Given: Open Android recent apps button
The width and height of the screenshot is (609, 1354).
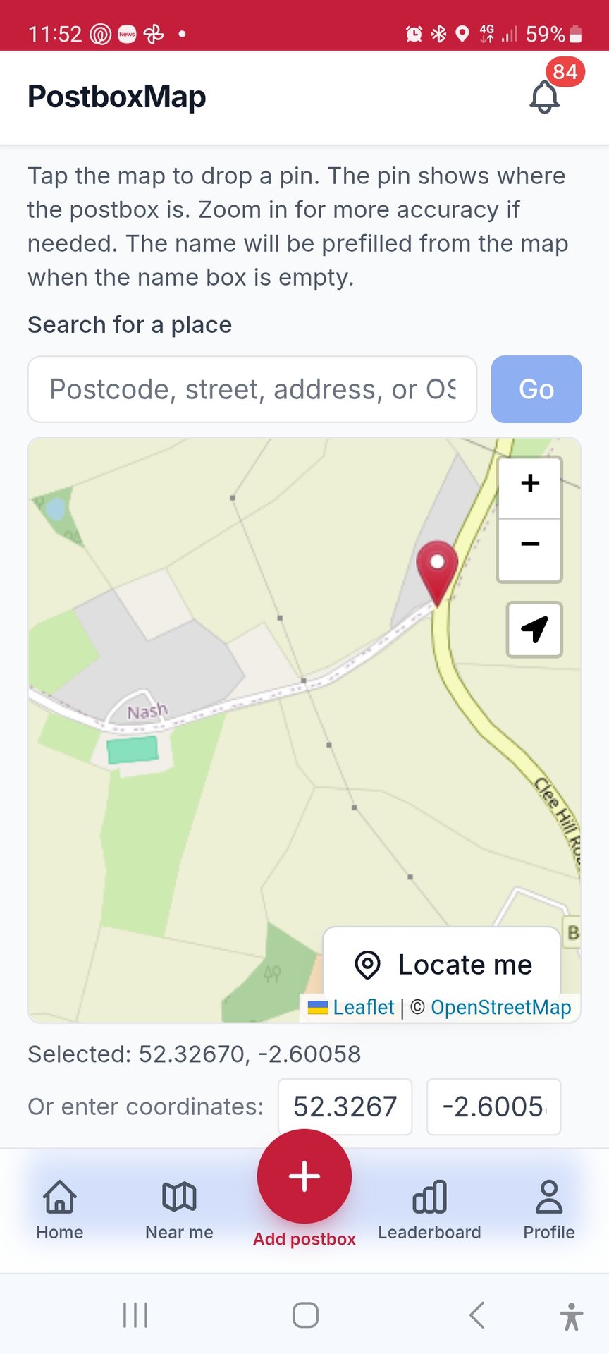Looking at the screenshot, I should click(x=135, y=1315).
